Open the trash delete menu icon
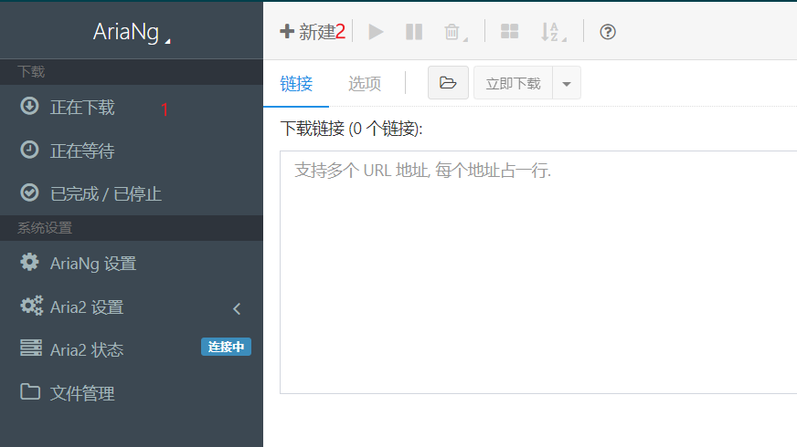Viewport: 797px width, 447px height. click(x=455, y=32)
